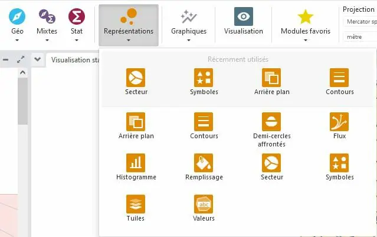Select the Flux representation
This screenshot has height=237, width=377.
tap(339, 125)
